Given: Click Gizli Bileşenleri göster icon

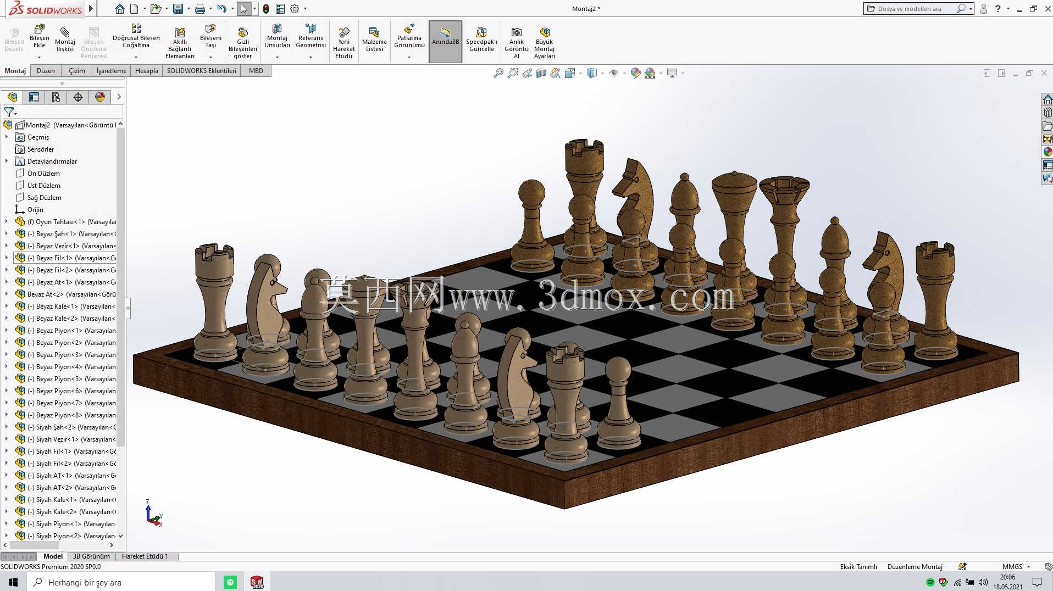Looking at the screenshot, I should pos(242,43).
